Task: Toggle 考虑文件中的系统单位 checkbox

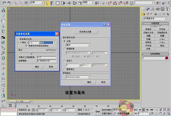Action: click(x=26, y=46)
